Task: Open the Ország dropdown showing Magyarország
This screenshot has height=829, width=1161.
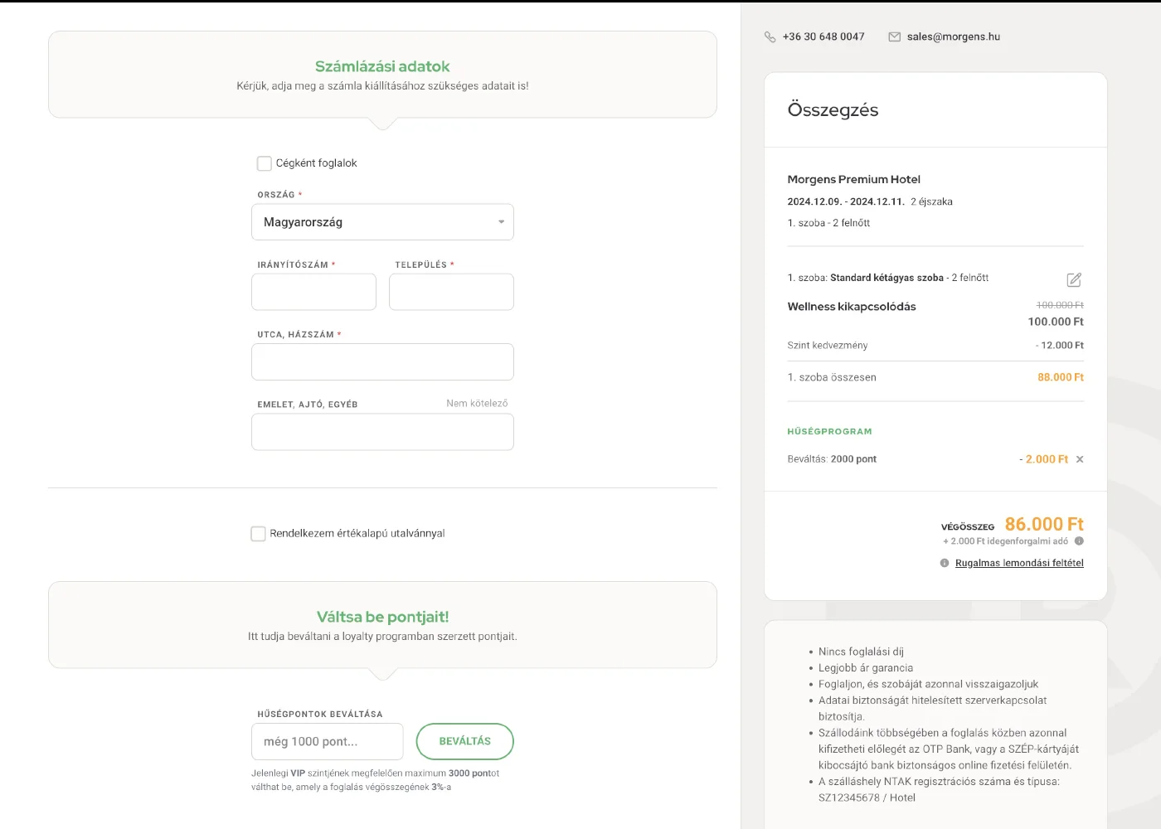Action: (x=382, y=222)
